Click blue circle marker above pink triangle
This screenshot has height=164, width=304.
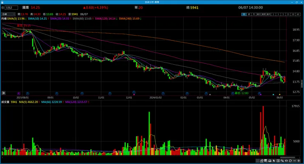[134, 92]
